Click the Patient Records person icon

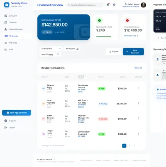pyautogui.click(x=6, y=29)
